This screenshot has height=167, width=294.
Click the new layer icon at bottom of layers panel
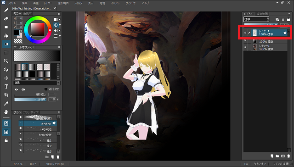point(272,156)
